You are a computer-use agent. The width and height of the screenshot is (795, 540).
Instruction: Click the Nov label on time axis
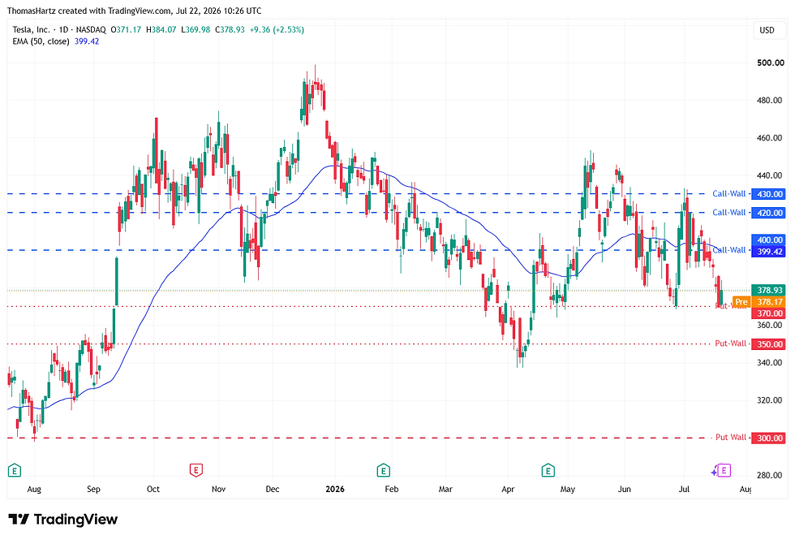tap(218, 489)
